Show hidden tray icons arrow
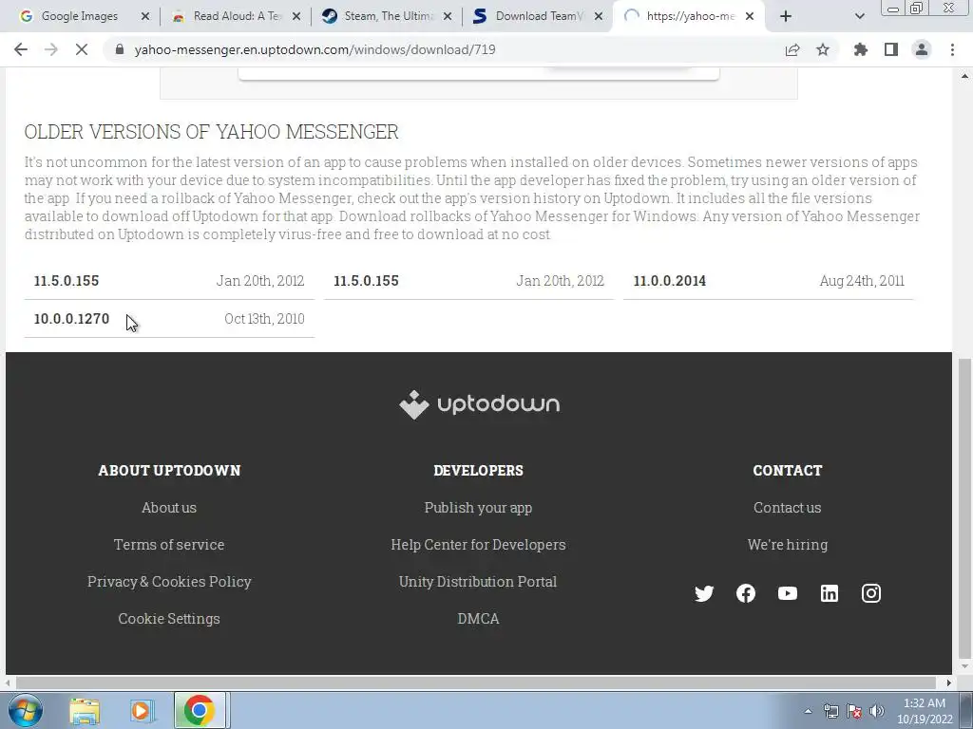Screen dimensions: 973x729 [808, 711]
